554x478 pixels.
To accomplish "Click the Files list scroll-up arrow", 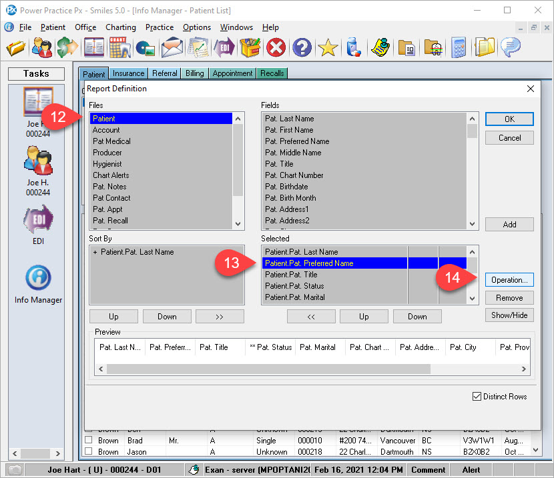I will tap(238, 119).
